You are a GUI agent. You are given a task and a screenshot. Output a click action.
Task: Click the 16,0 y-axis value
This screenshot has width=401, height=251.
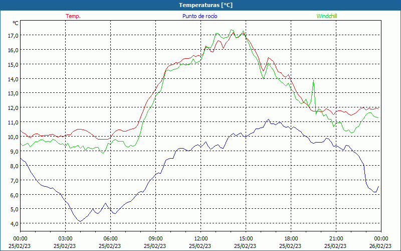(13, 50)
